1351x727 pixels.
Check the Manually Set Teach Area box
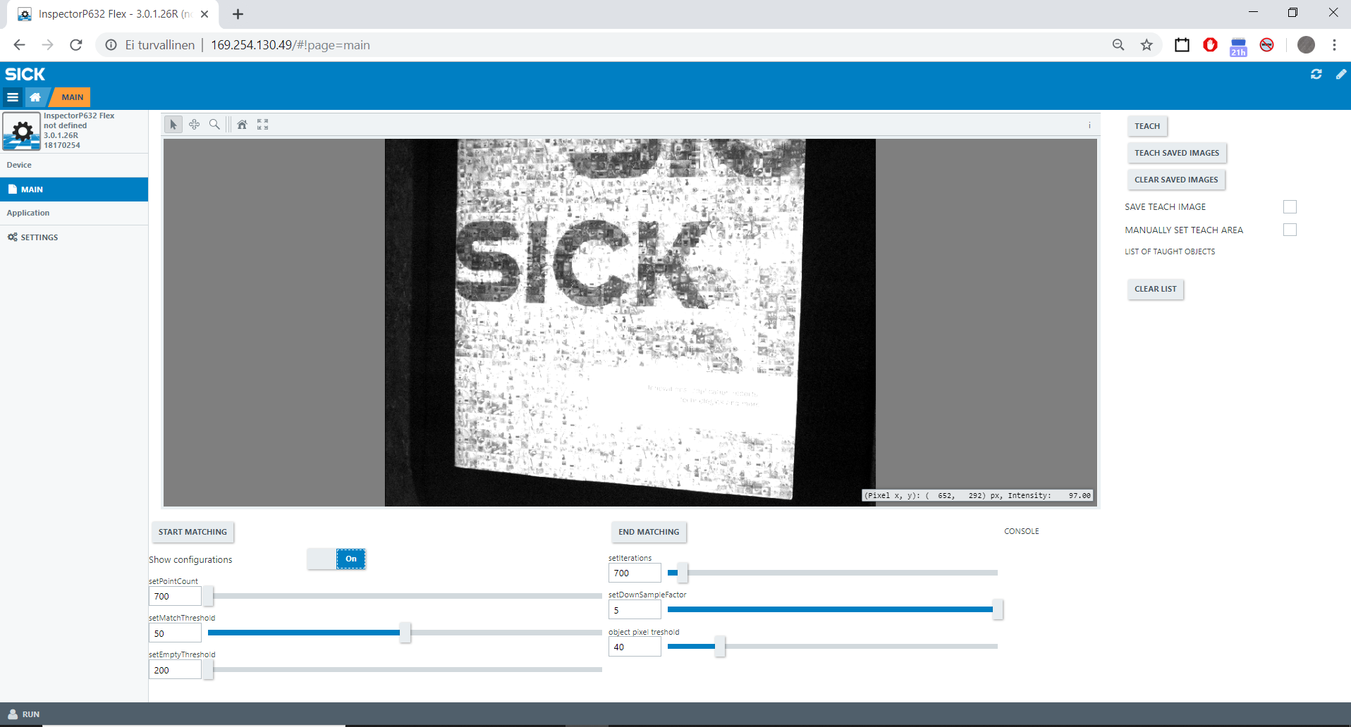point(1290,230)
